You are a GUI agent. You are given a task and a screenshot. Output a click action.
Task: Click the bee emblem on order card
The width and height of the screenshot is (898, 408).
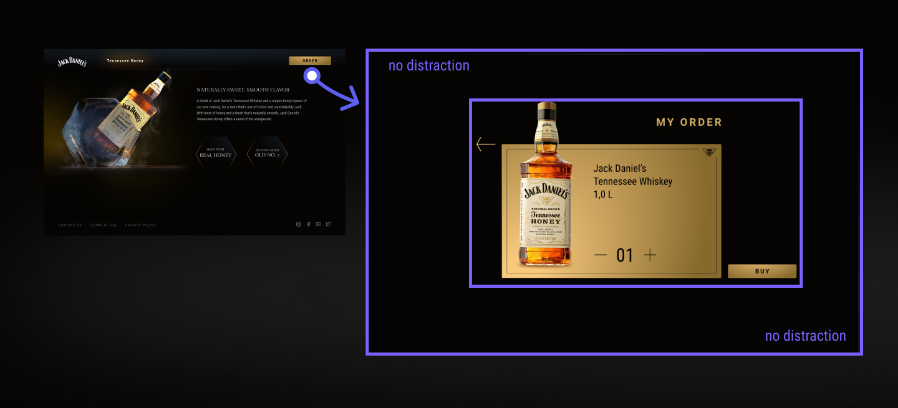(708, 151)
